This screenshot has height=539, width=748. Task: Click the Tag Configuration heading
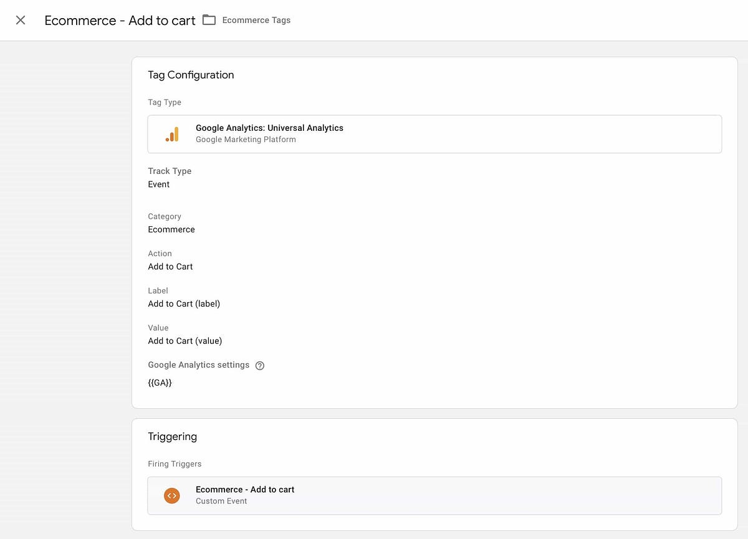[x=191, y=75]
